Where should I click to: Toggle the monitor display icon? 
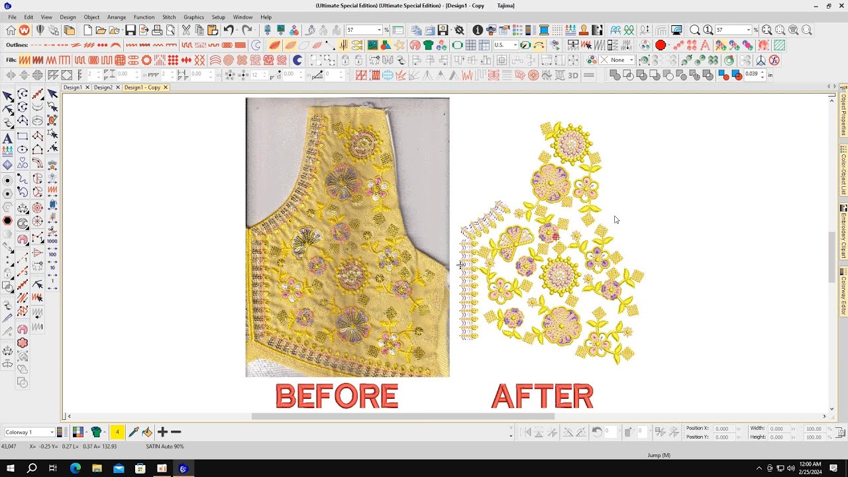pyautogui.click(x=676, y=30)
